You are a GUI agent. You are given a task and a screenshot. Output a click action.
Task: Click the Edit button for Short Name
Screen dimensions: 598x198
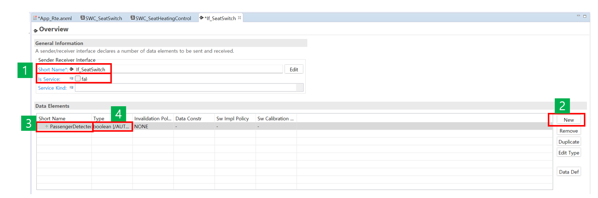294,69
